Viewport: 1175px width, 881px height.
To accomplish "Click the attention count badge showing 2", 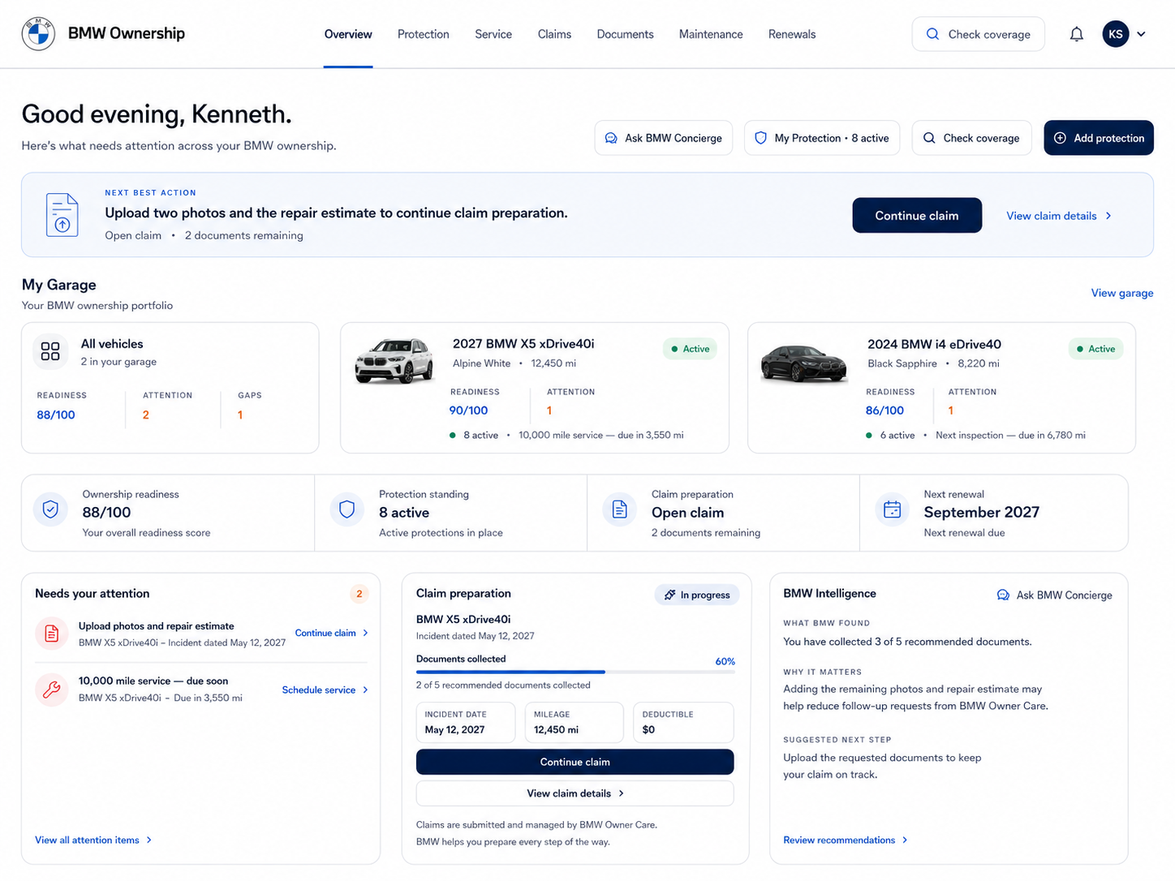I will (x=359, y=594).
